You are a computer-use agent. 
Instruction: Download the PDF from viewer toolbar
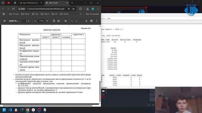[86, 21]
